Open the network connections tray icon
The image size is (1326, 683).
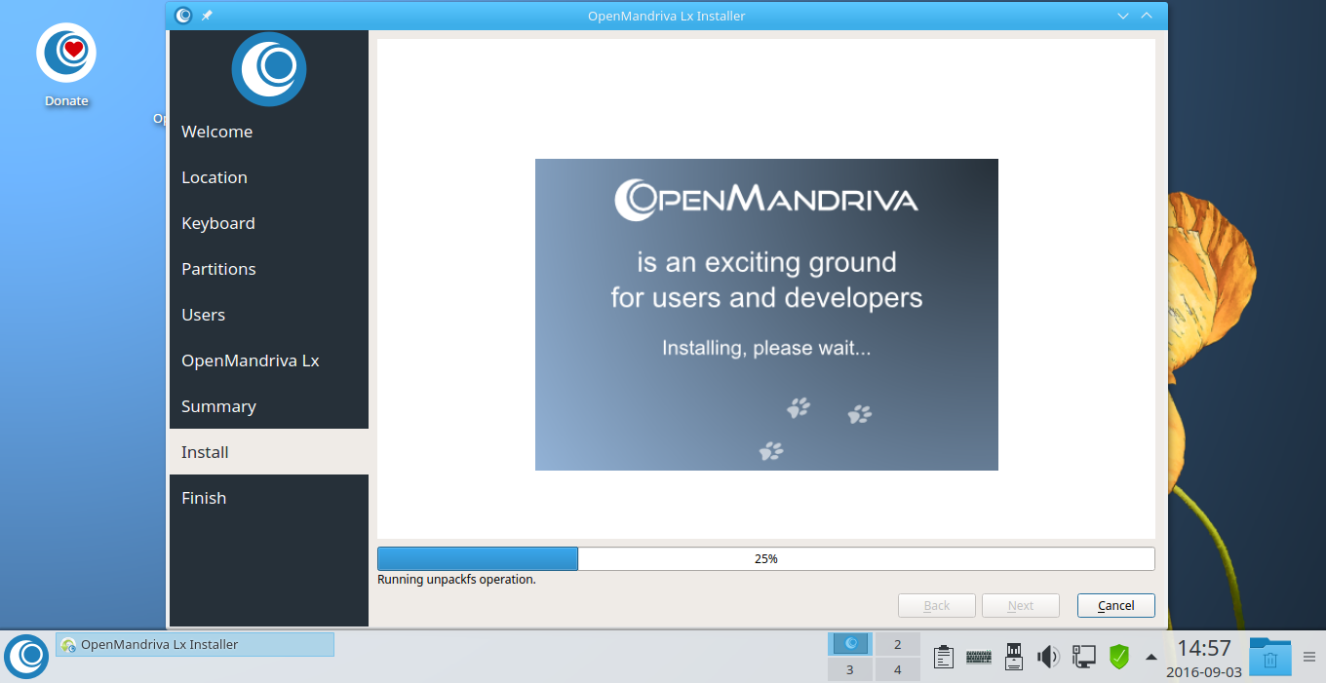[x=1083, y=657]
